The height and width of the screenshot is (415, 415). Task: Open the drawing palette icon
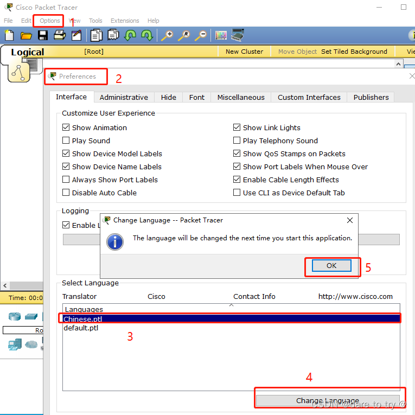pos(221,35)
